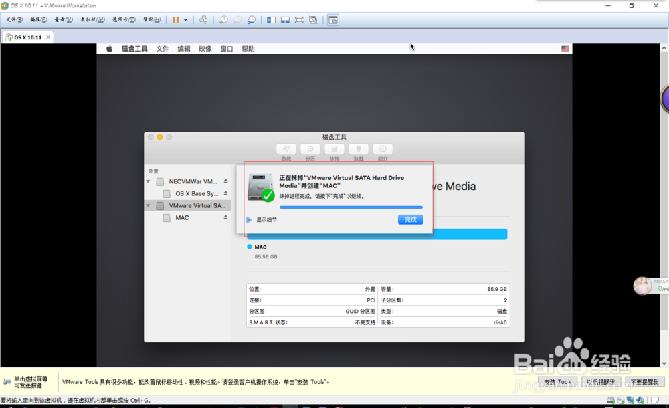The width and height of the screenshot is (669, 408).
Task: Click 安装 Tools button
Action: tap(558, 381)
